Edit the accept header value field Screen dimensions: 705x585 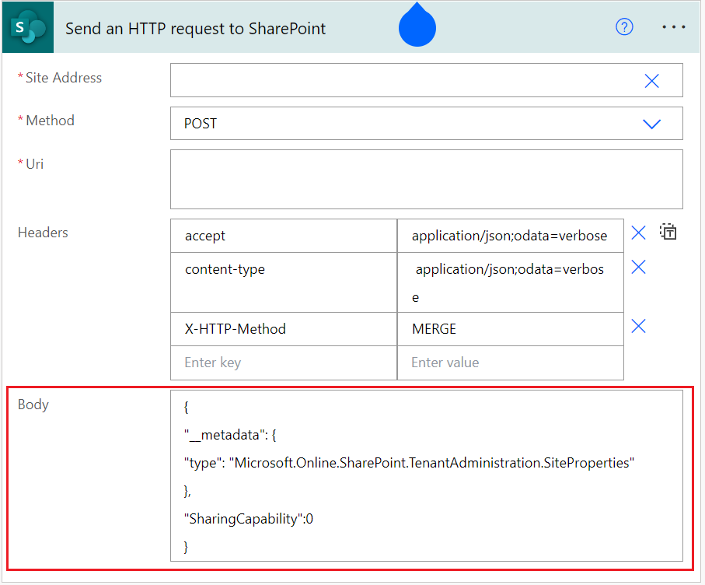click(511, 236)
